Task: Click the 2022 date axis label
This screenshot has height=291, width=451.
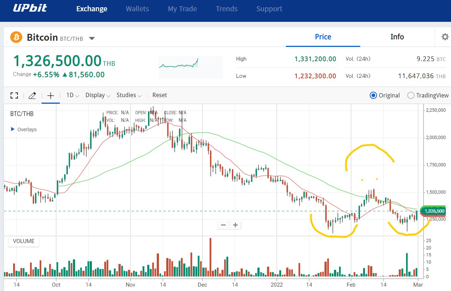Action: click(x=277, y=285)
